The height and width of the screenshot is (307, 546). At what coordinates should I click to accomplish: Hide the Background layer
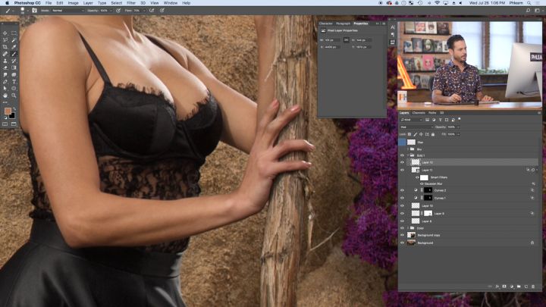click(x=402, y=243)
